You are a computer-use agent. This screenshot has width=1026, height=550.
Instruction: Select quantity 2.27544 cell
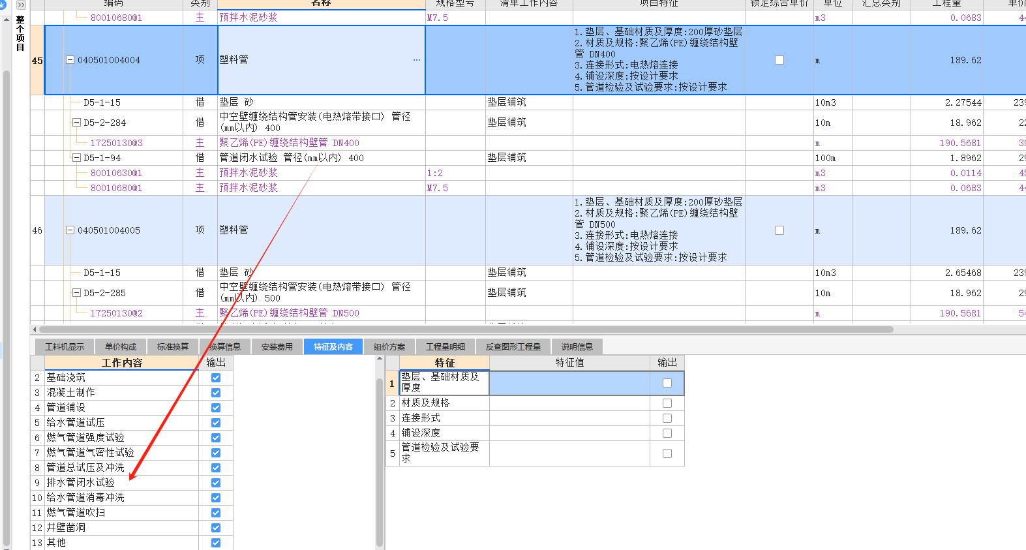[x=946, y=102]
